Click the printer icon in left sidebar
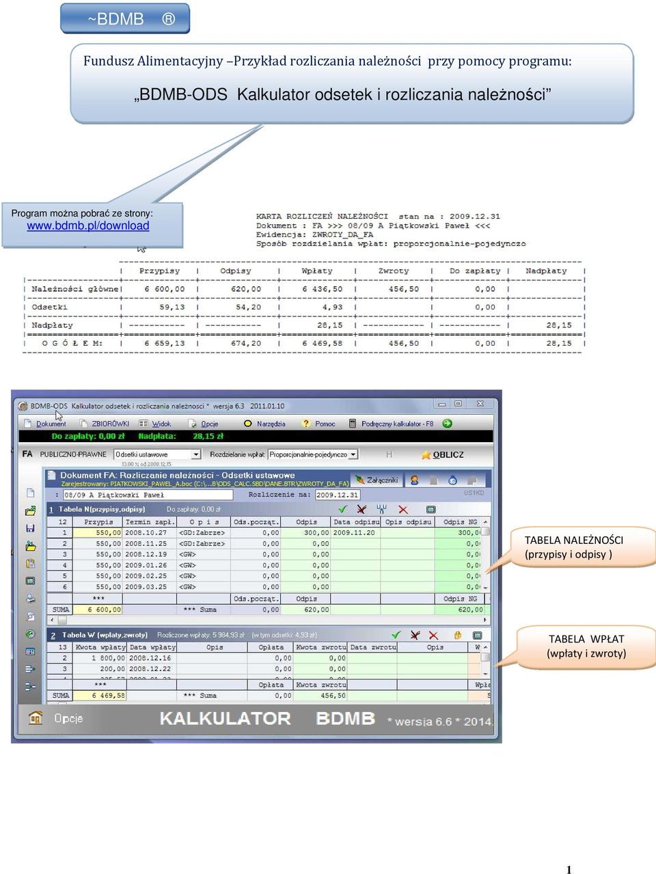The width and height of the screenshot is (656, 874). [30, 598]
